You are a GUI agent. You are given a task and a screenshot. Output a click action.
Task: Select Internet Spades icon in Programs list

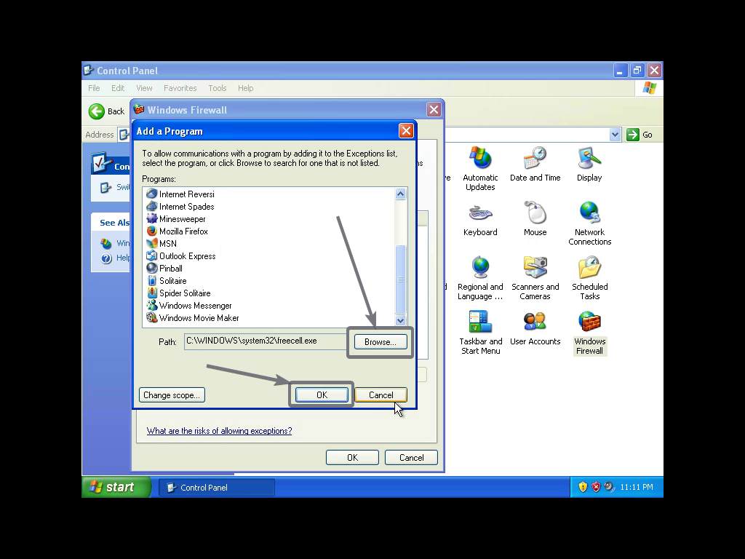(x=151, y=206)
